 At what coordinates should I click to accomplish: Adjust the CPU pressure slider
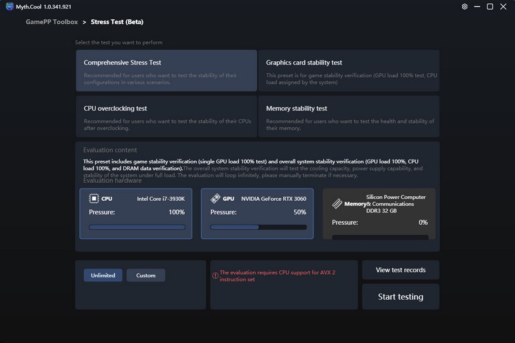137,227
